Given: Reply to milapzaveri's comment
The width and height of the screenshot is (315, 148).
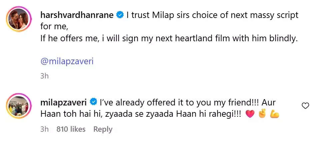Looking at the screenshot, I should pos(103,129).
